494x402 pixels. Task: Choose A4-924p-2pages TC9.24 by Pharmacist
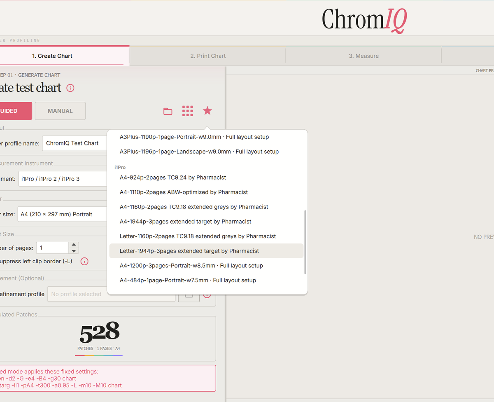coord(206,178)
